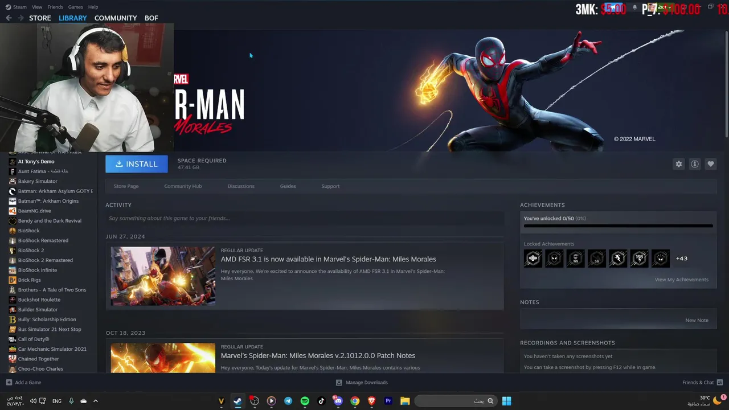This screenshot has width=729, height=410.
Task: Click the Call of Duty game icon
Action: (x=13, y=339)
